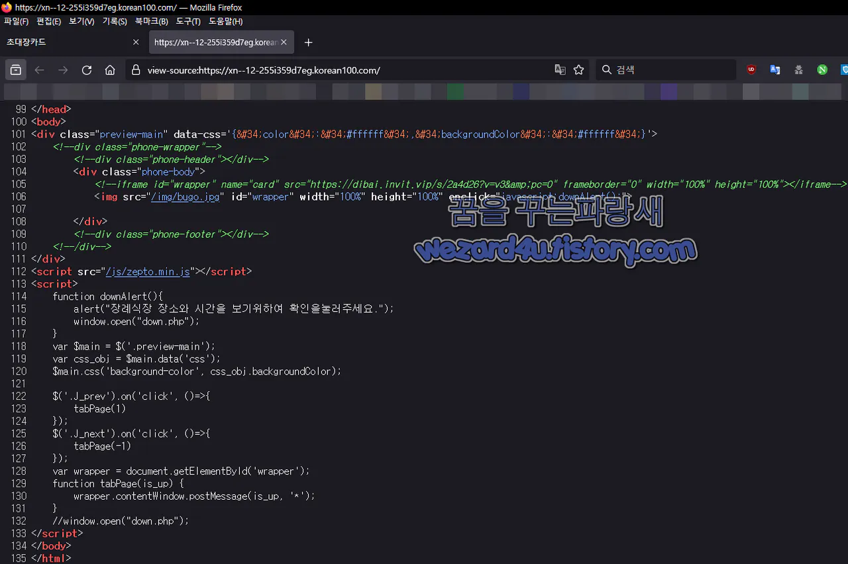Go to the browser home page
848x564 pixels.
(x=110, y=70)
